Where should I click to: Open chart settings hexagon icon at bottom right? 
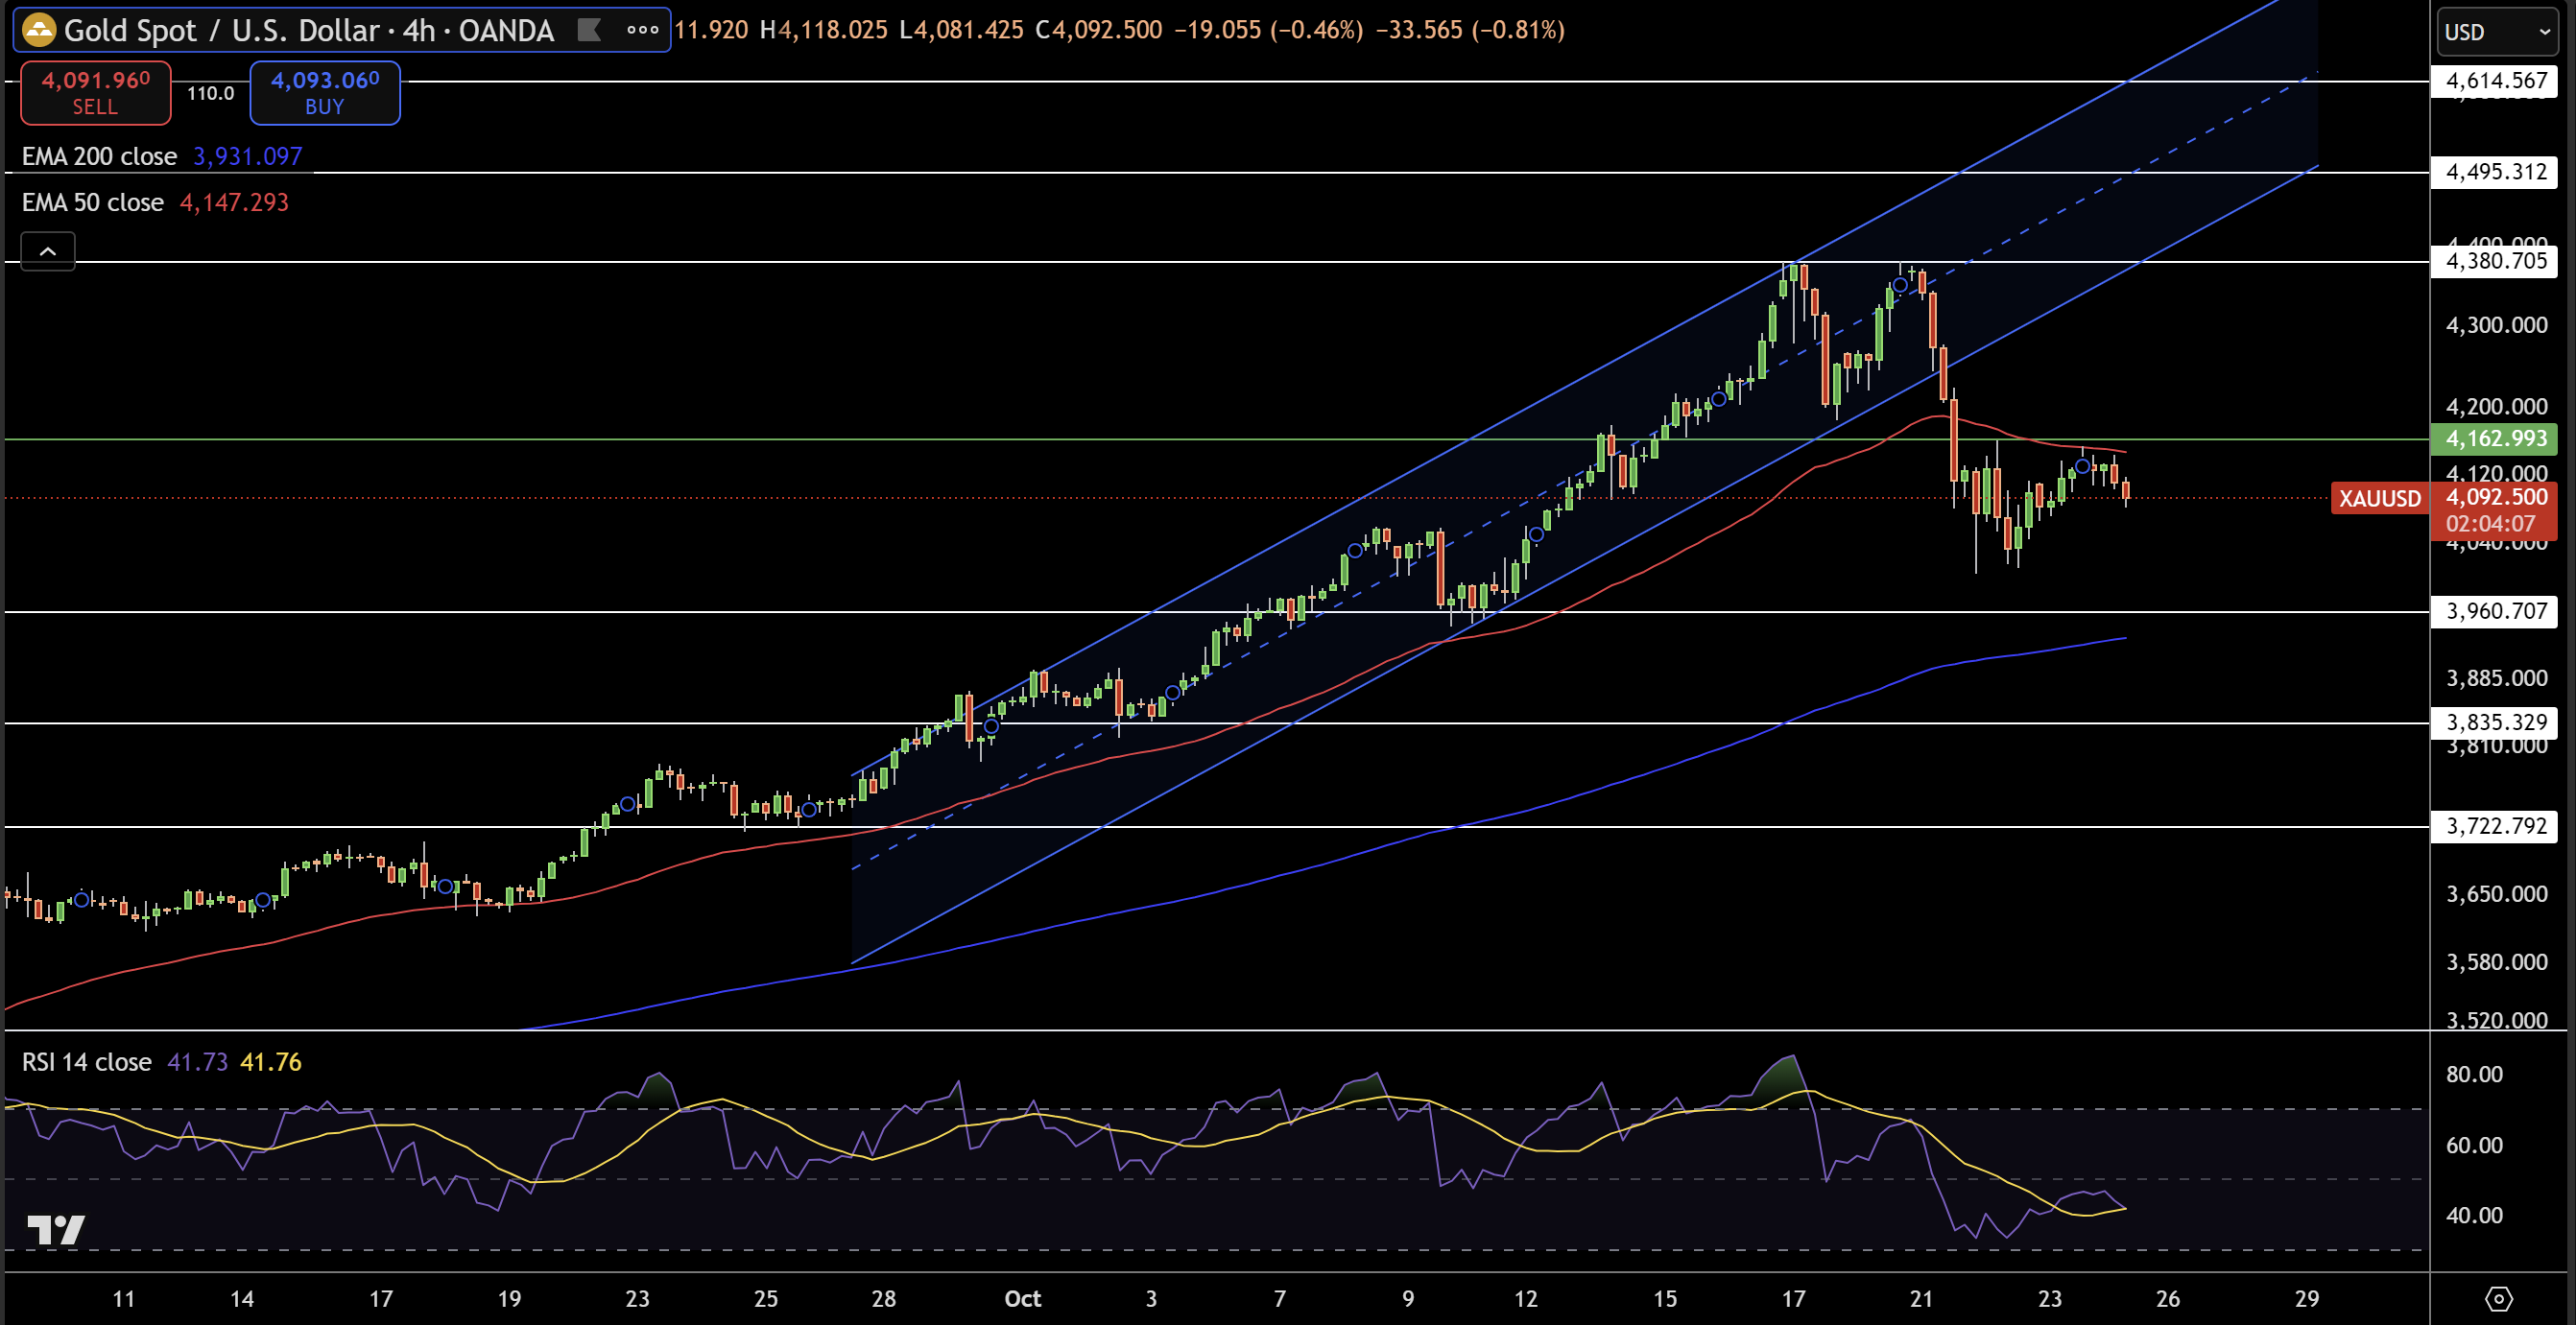click(2498, 1298)
